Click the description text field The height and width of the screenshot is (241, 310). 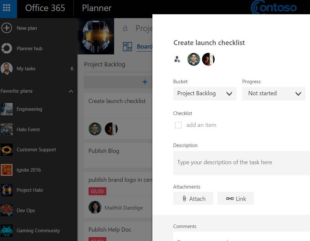[x=242, y=163]
